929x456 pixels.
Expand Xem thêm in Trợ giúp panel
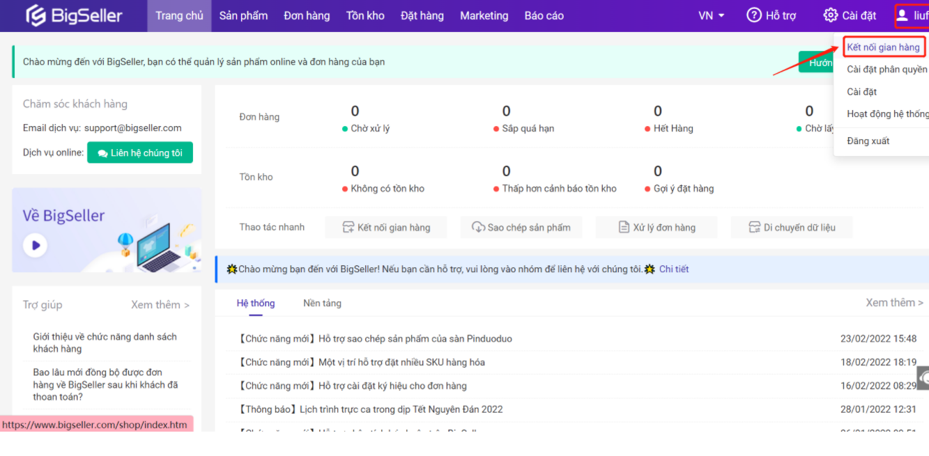160,305
